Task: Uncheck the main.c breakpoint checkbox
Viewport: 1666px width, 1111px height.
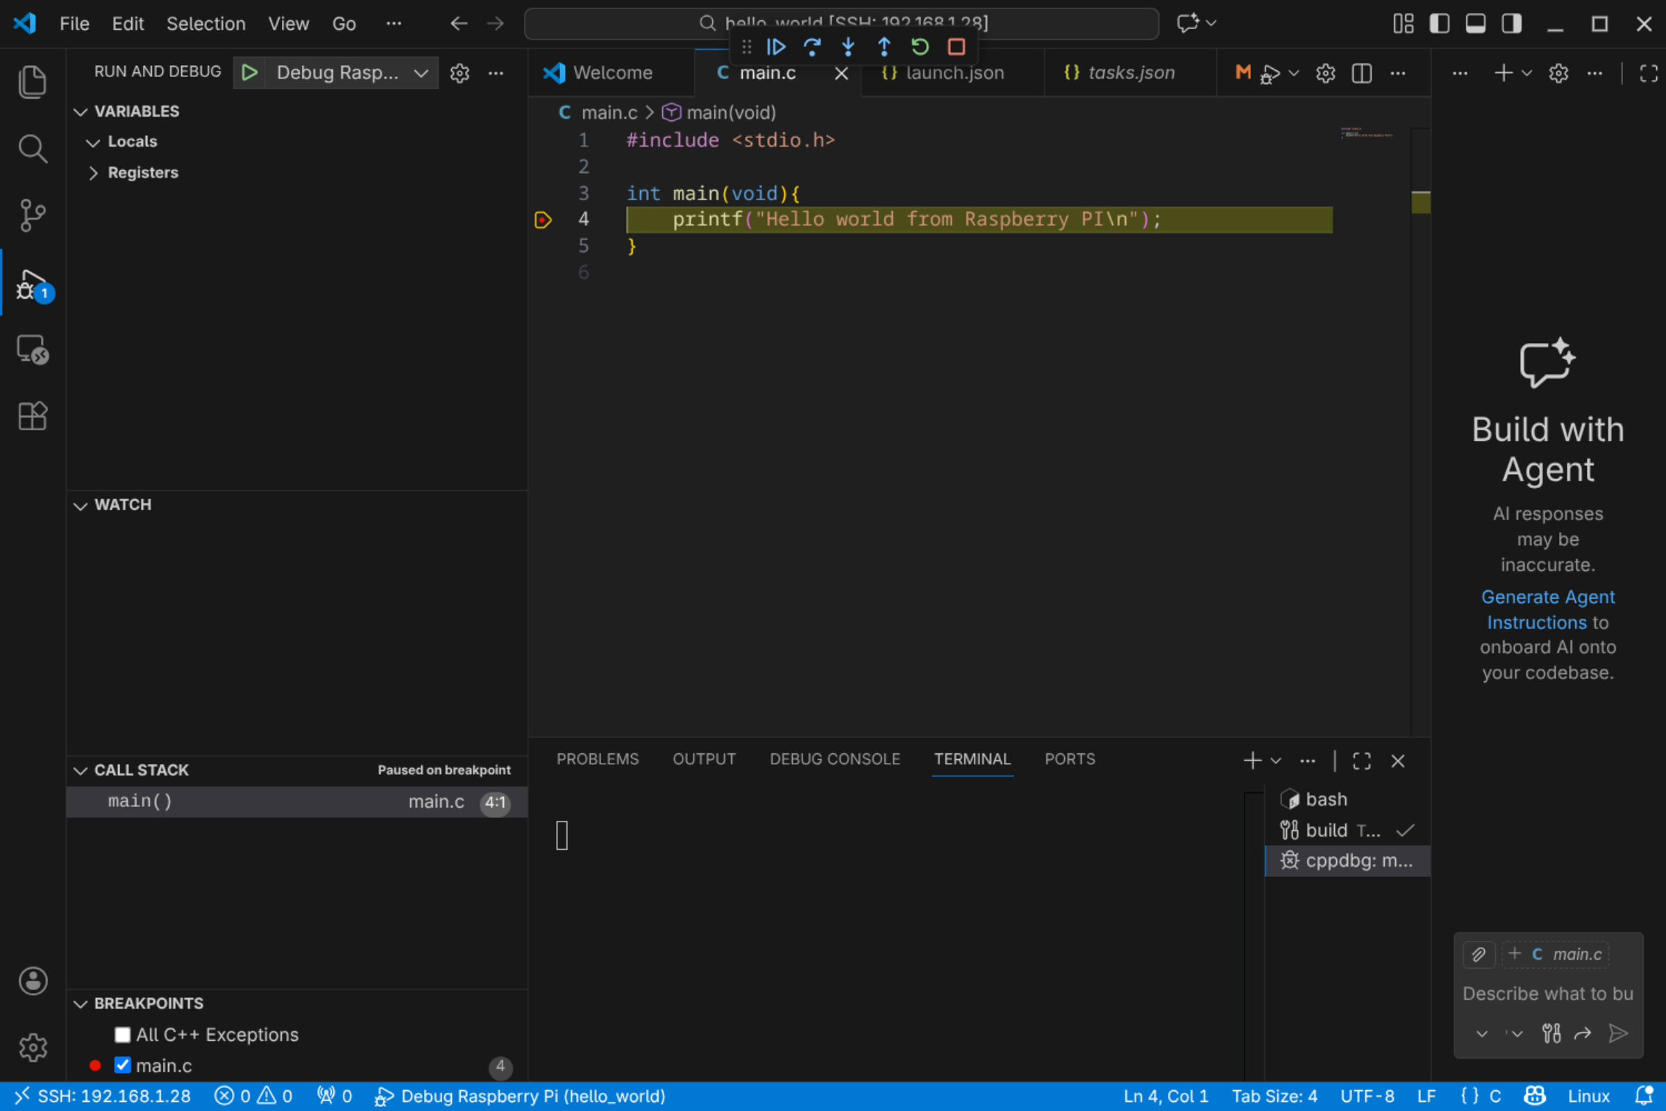Action: [x=123, y=1065]
